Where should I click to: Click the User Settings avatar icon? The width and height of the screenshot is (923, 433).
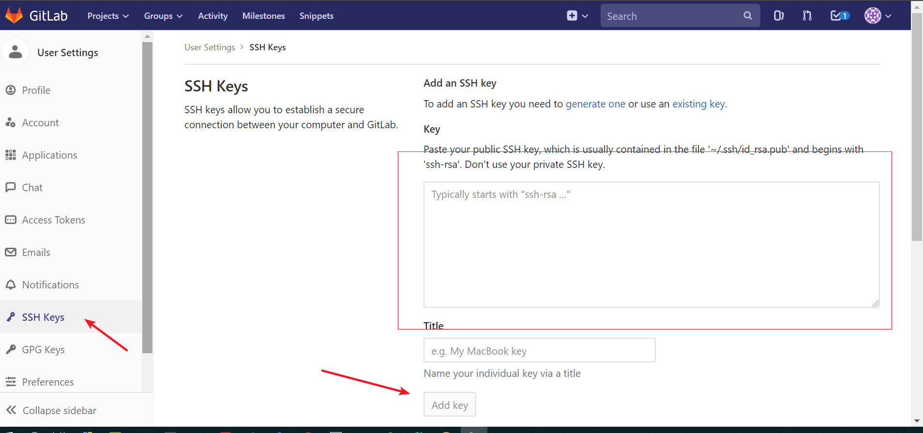tap(16, 52)
